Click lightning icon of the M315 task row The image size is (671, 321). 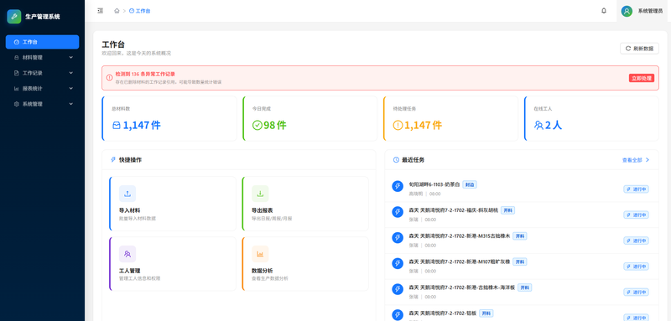[398, 238]
